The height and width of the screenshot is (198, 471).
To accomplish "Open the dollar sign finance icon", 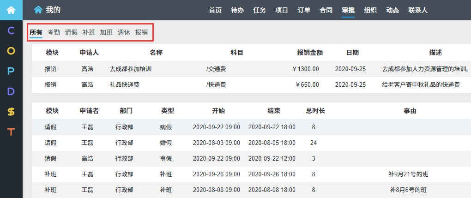I will click(x=11, y=112).
